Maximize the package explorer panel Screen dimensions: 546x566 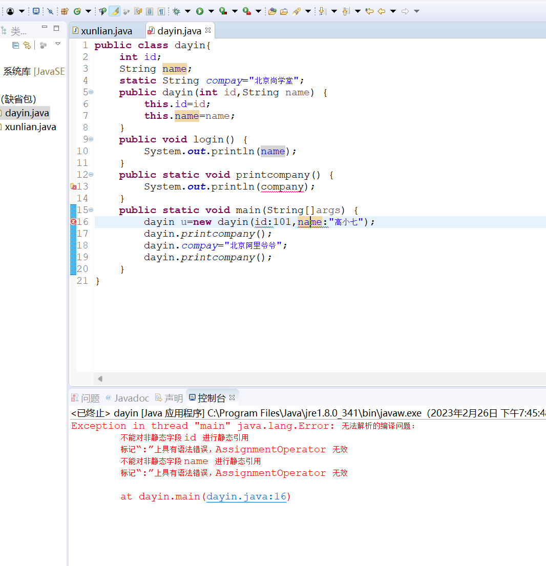coord(56,28)
